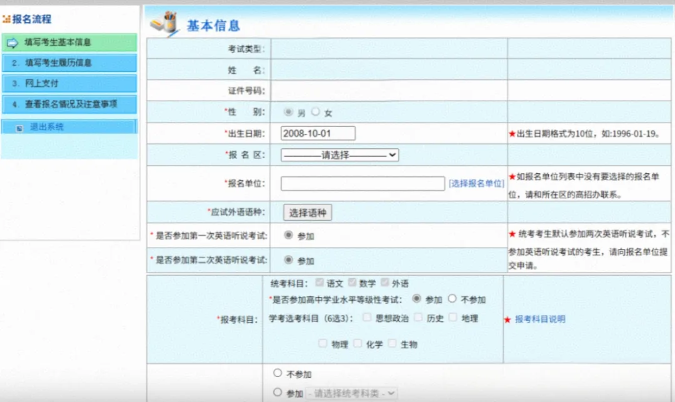The height and width of the screenshot is (402, 675).
Task: Click the 选择语种 button
Action: pos(307,213)
